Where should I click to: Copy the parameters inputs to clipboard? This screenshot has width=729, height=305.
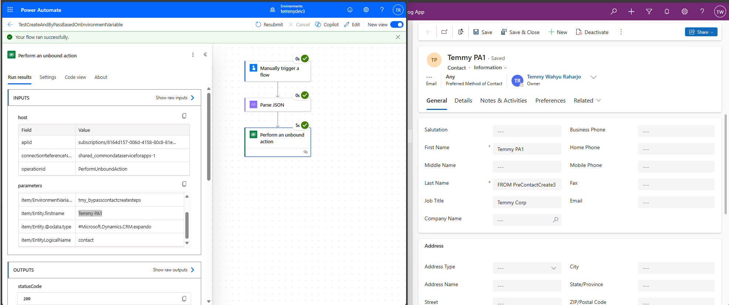(x=184, y=184)
